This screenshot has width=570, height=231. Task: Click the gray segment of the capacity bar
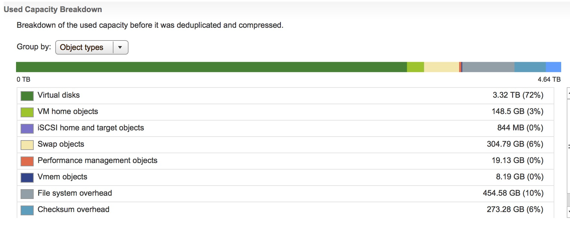(488, 67)
